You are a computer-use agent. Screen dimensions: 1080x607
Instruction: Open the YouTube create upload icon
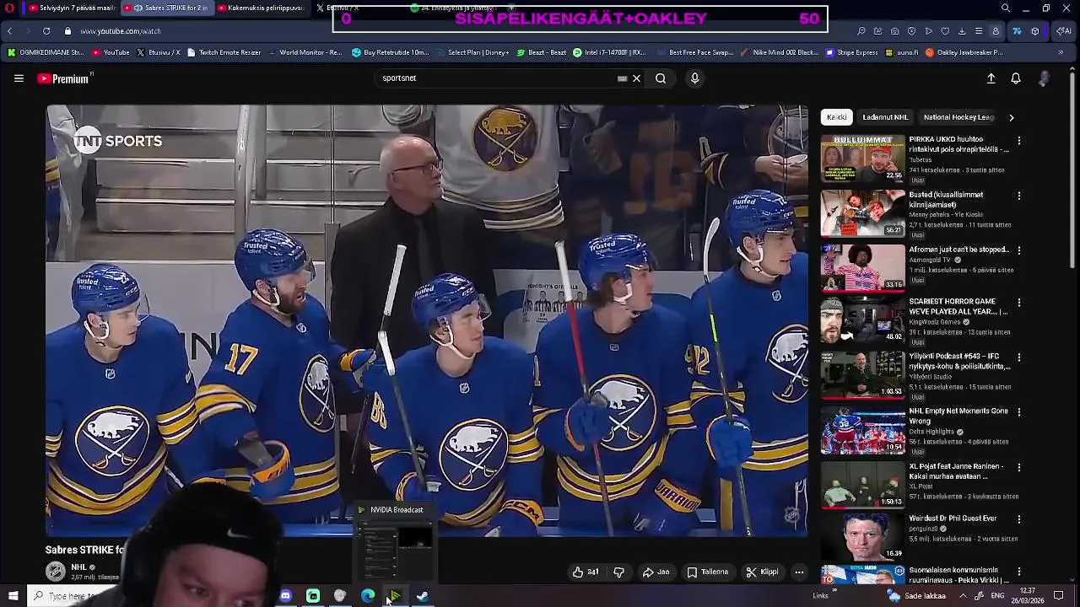(991, 78)
